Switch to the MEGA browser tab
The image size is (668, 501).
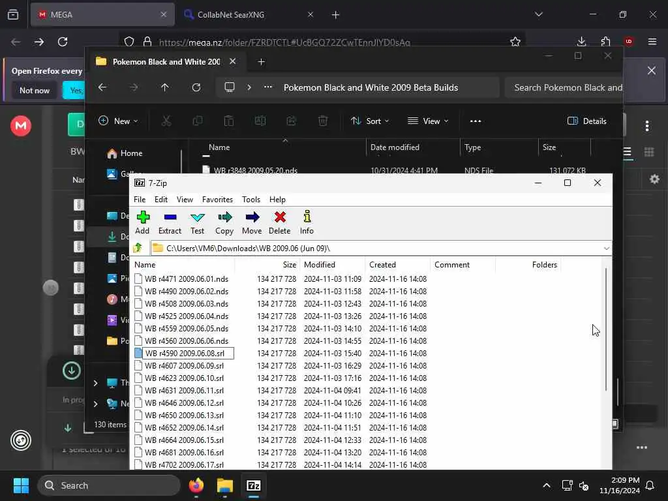tap(102, 14)
